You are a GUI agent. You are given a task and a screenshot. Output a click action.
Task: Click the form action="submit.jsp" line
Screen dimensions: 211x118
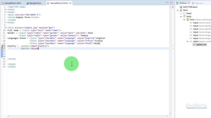pos(31,28)
